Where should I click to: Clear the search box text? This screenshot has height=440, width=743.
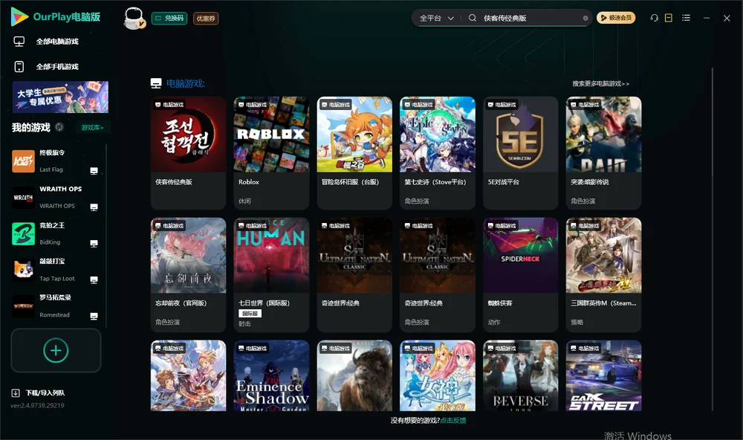(x=585, y=19)
